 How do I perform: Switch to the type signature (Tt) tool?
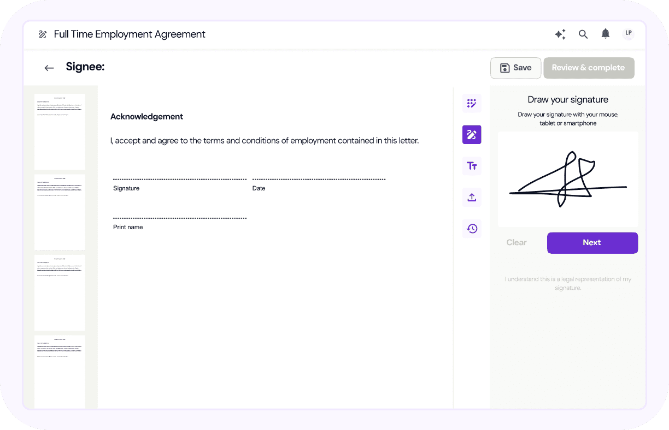(472, 166)
